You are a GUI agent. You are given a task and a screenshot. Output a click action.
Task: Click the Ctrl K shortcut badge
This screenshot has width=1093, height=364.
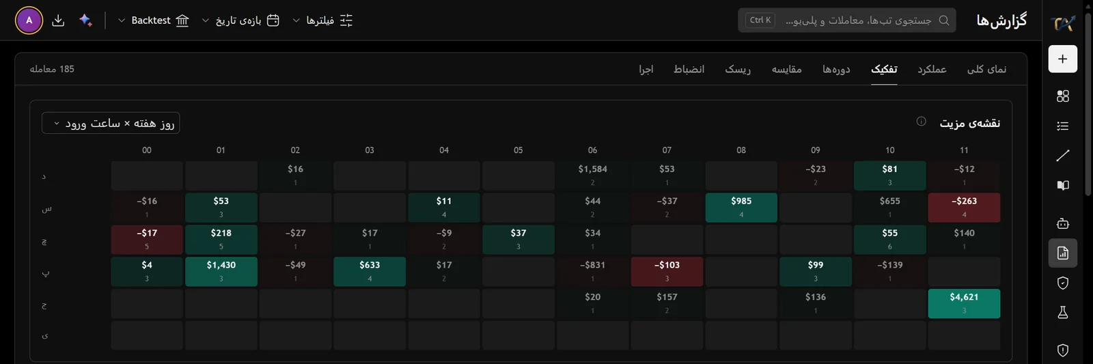[x=760, y=20]
